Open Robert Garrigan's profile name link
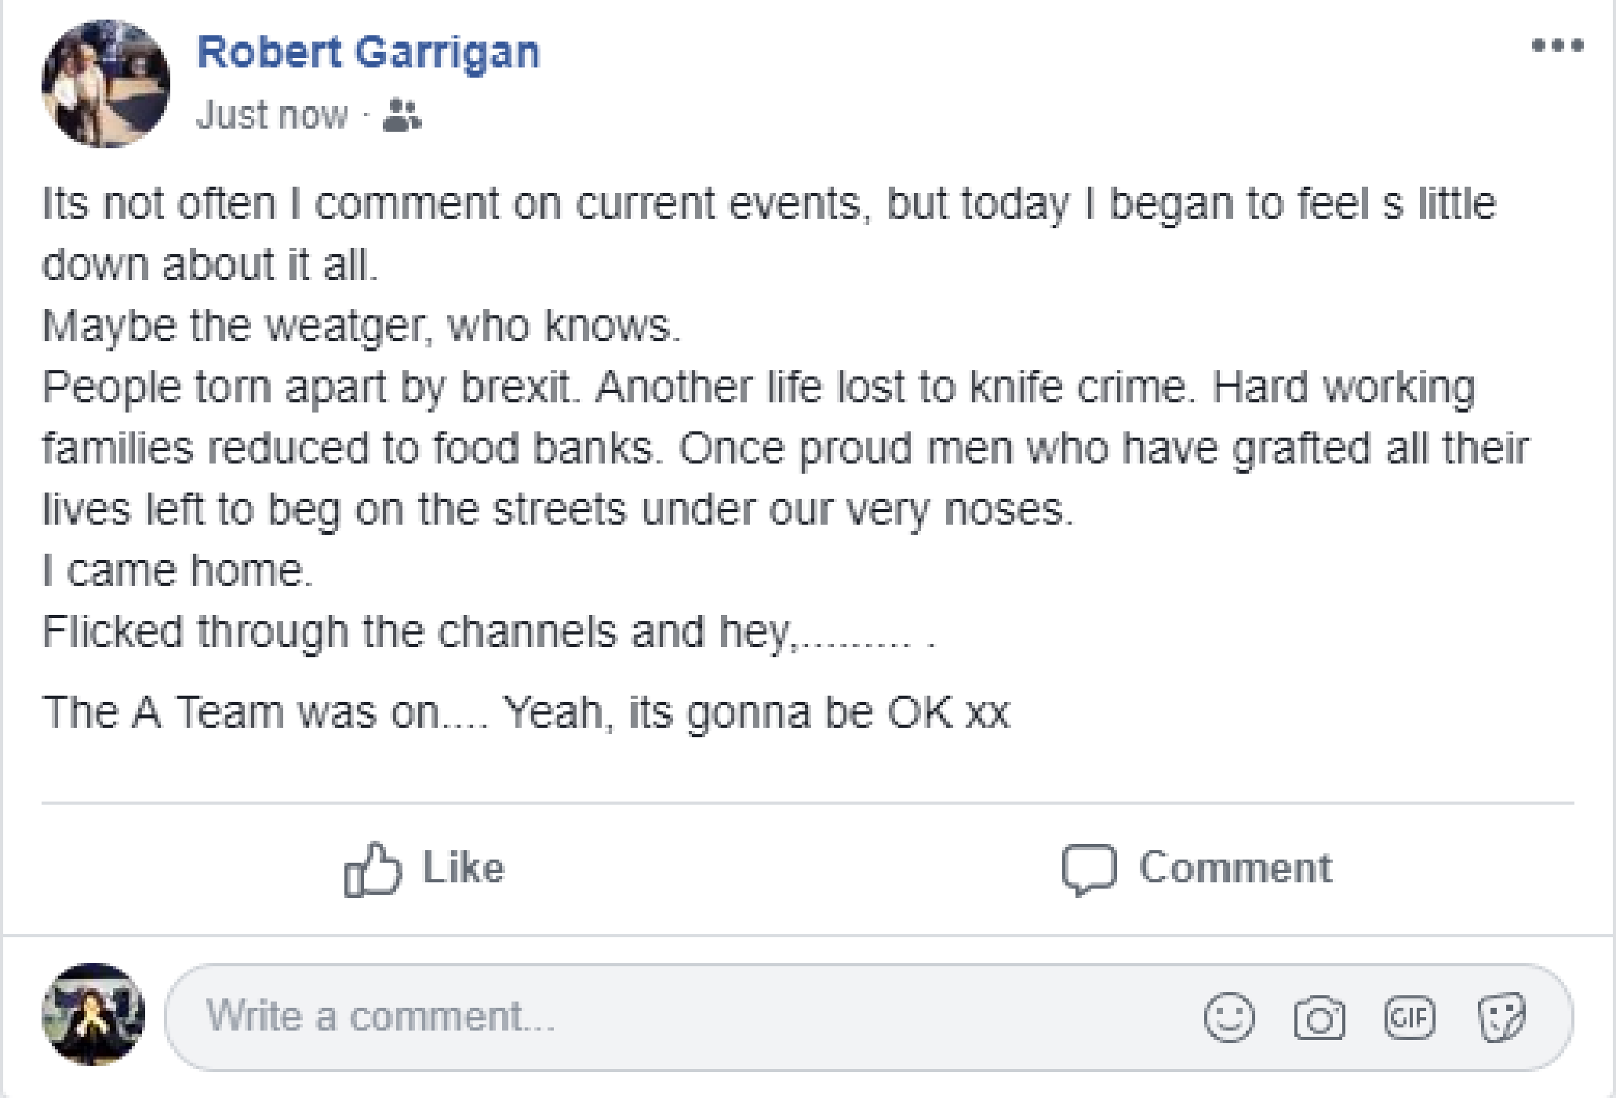 (368, 53)
